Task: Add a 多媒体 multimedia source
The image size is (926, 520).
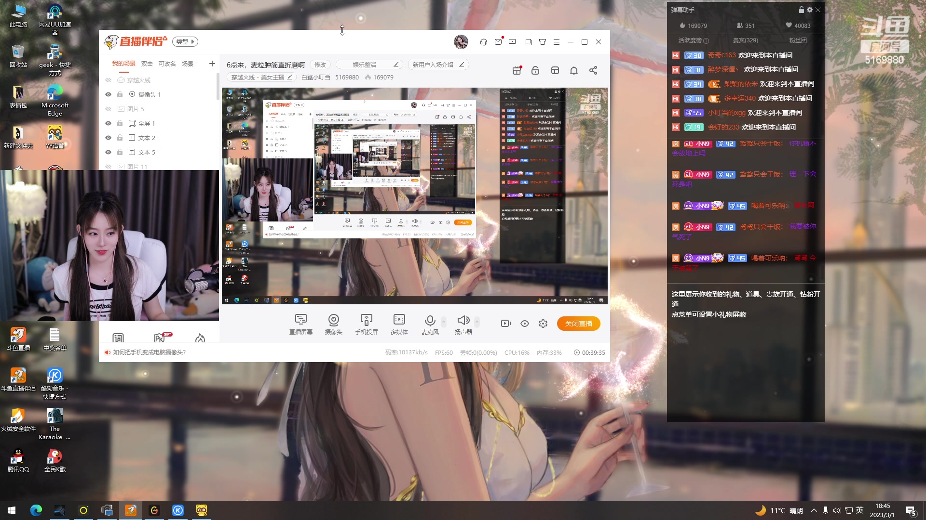Action: (x=399, y=324)
